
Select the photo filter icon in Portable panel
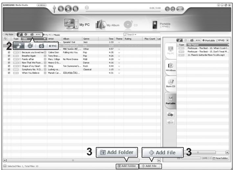[x=192, y=40]
